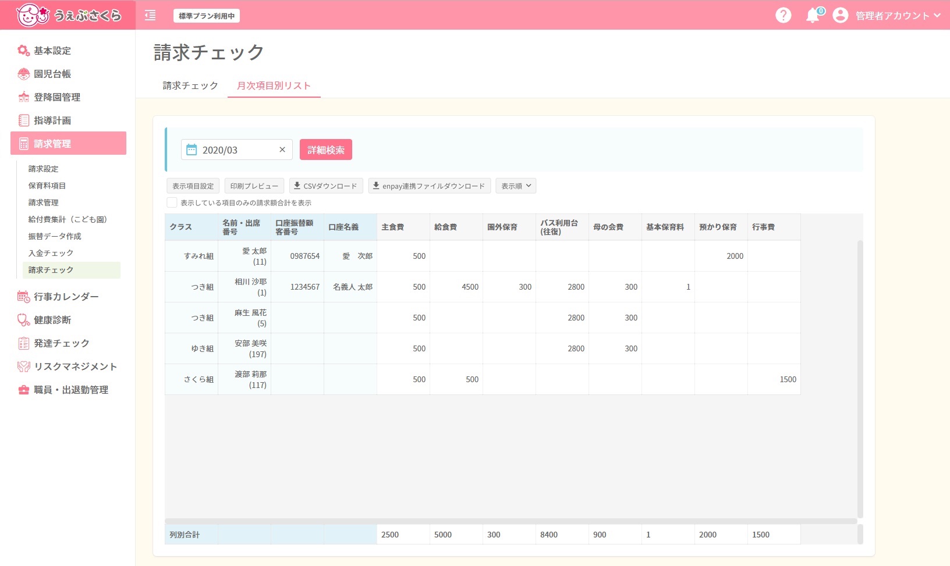The height and width of the screenshot is (566, 950).
Task: Select the 麻生 風花 (5) name cell
Action: coord(244,318)
